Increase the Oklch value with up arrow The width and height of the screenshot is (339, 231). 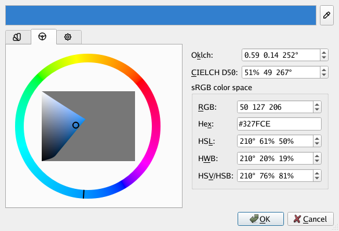[x=324, y=53]
